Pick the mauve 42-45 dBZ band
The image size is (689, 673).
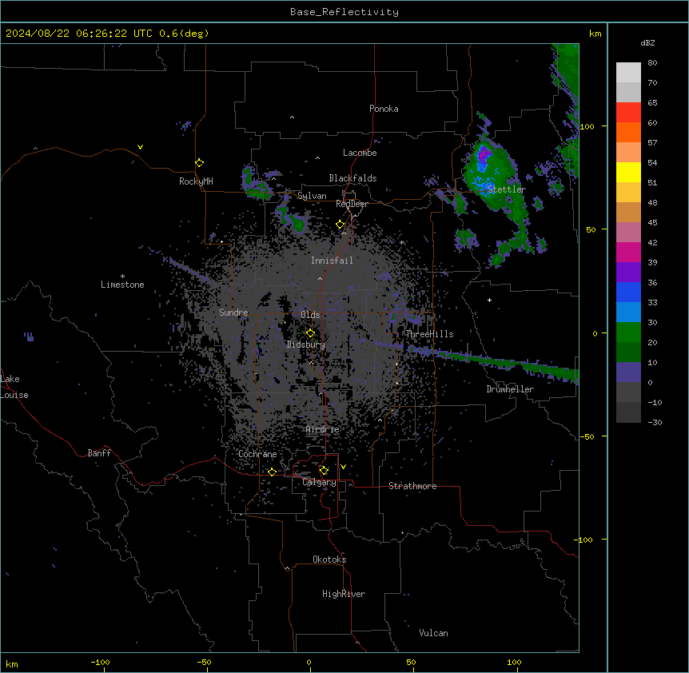(628, 233)
